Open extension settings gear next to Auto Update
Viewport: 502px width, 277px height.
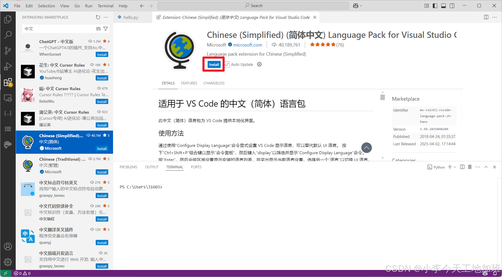pyautogui.click(x=259, y=64)
